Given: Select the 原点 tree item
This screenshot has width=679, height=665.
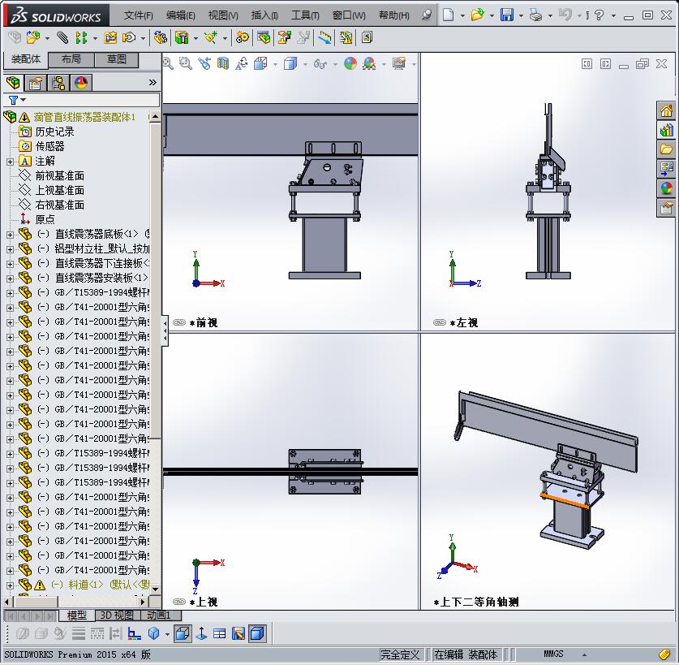Looking at the screenshot, I should [45, 220].
